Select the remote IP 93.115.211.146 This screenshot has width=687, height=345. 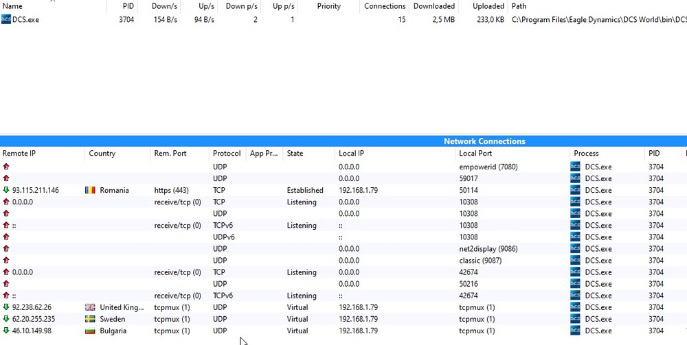(36, 190)
